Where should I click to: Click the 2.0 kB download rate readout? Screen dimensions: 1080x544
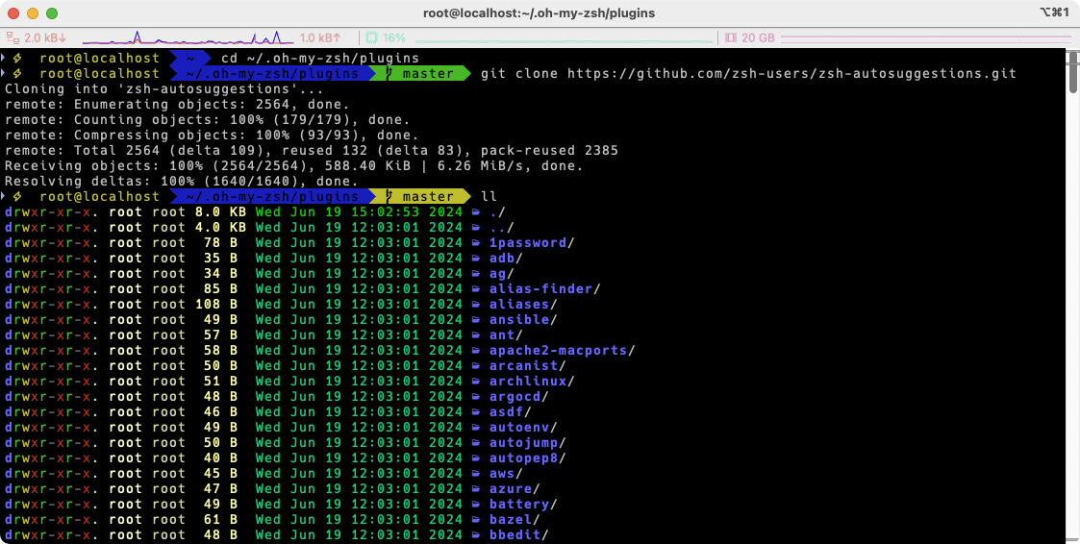(x=45, y=37)
